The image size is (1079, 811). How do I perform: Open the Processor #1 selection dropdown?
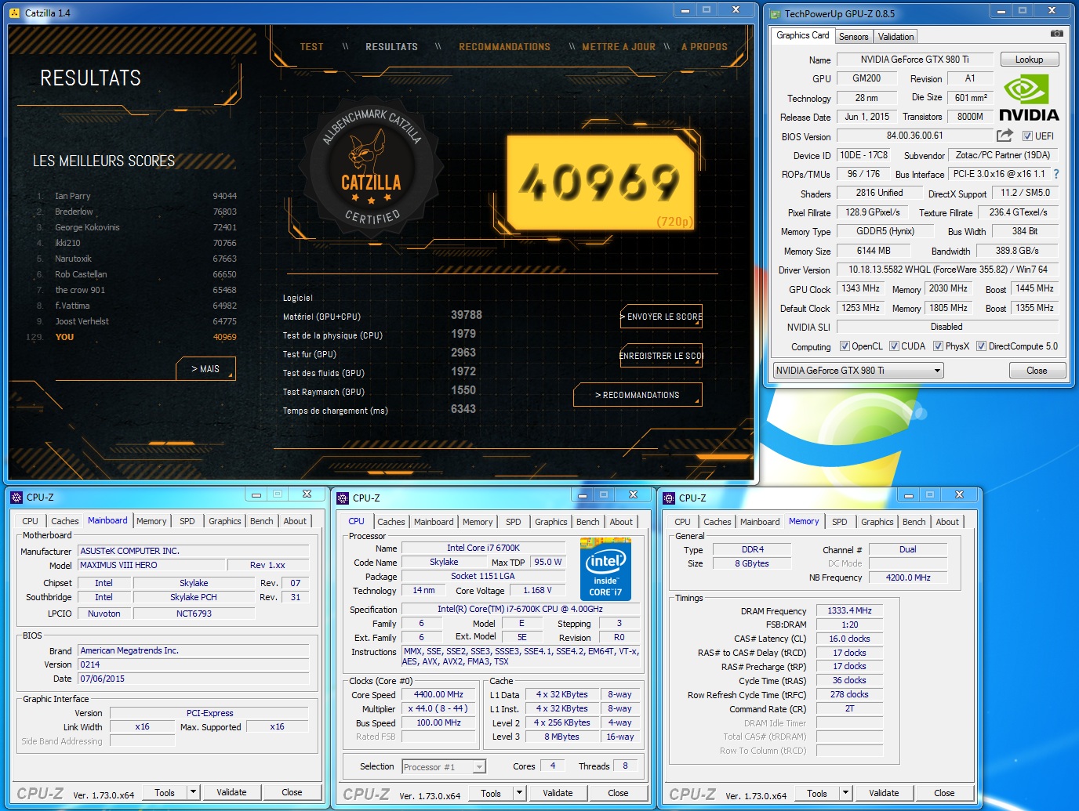click(444, 767)
